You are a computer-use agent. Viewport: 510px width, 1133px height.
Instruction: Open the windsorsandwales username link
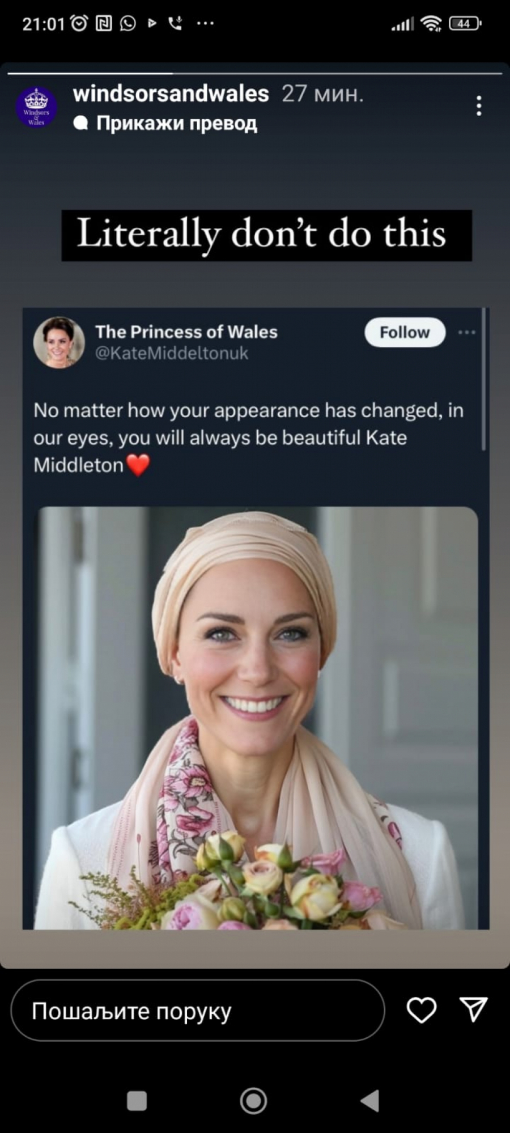171,94
